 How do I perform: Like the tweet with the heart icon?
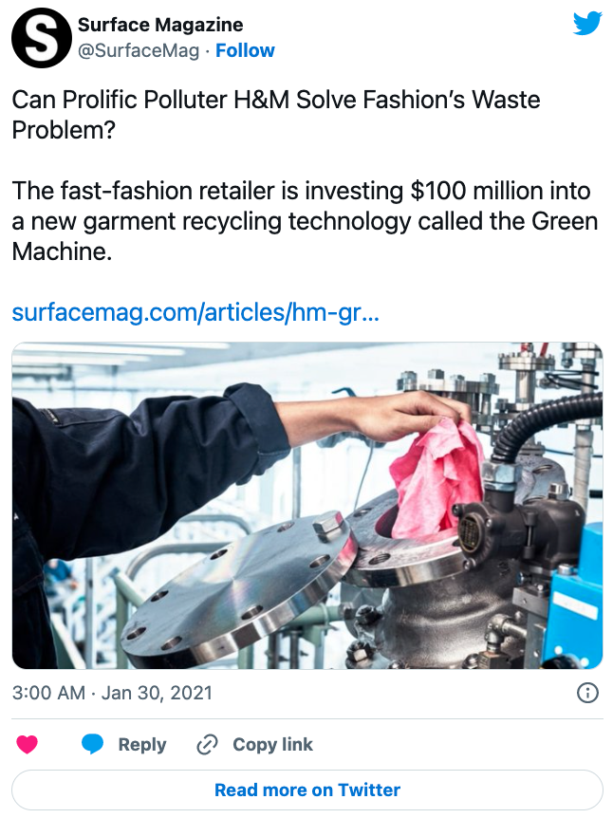[28, 744]
